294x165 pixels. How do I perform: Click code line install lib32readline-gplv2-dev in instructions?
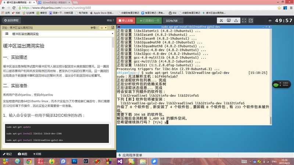pyautogui.click(x=35, y=140)
